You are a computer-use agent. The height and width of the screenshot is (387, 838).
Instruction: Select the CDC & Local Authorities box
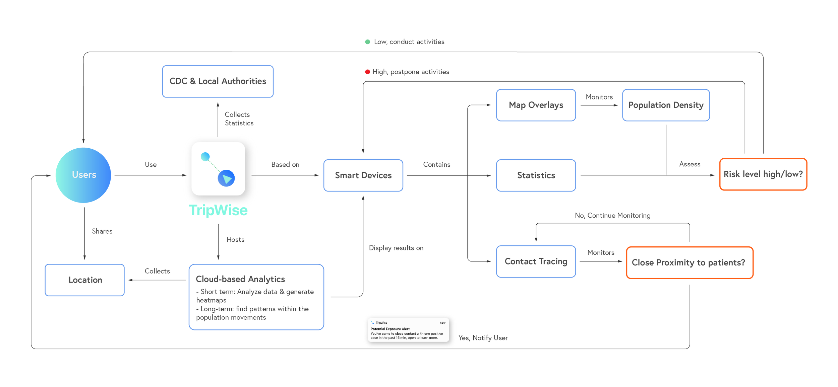click(x=218, y=81)
